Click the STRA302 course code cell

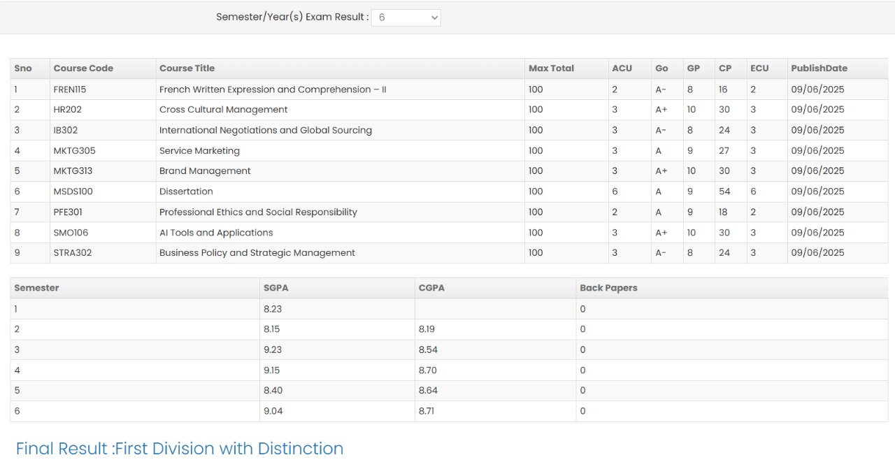(x=72, y=253)
